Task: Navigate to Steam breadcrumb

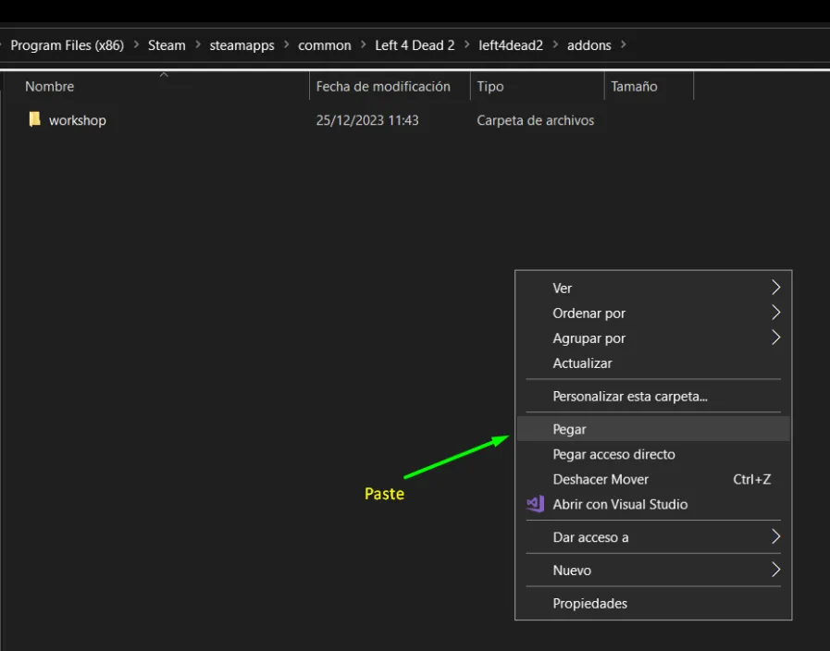Action: 167,45
